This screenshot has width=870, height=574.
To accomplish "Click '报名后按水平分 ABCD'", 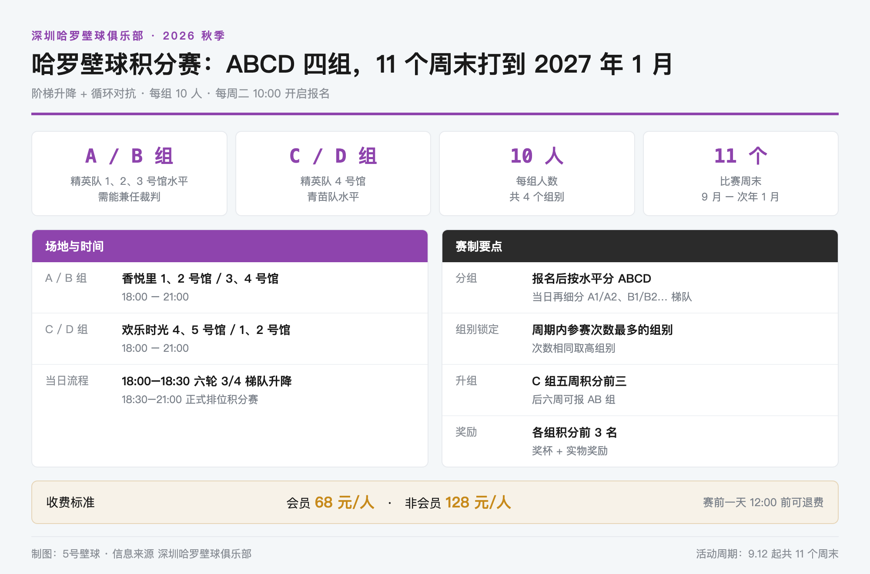I will pos(592,278).
